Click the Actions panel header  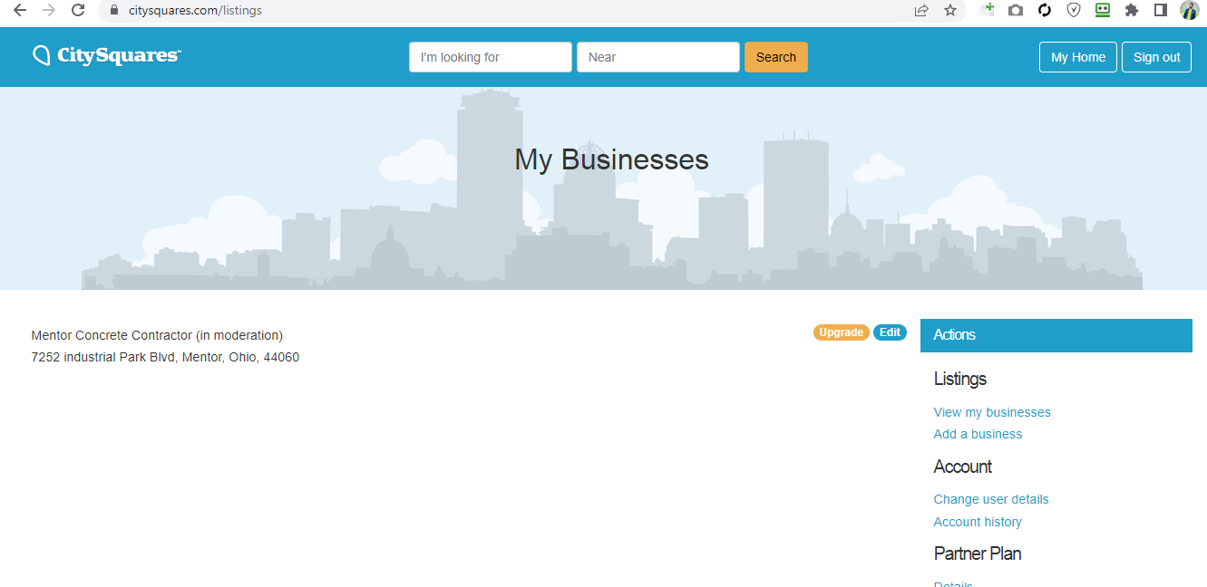[1056, 335]
